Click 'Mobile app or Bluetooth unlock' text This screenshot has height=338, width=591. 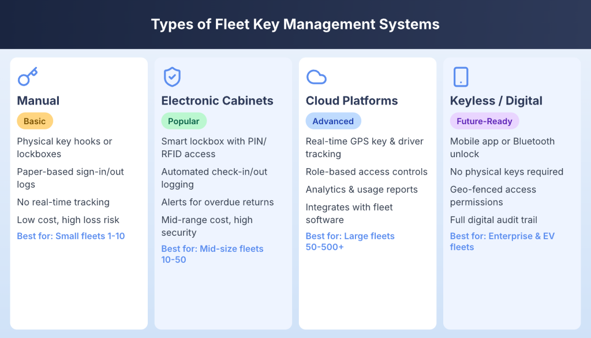coord(503,147)
